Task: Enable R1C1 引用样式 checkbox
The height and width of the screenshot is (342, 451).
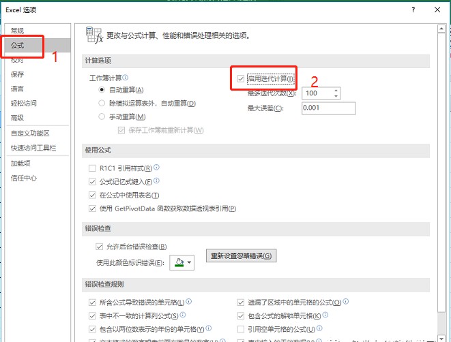Action: (92, 168)
